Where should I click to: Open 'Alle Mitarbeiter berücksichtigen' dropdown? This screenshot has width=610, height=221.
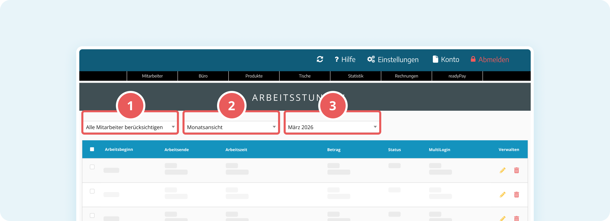[x=130, y=127]
